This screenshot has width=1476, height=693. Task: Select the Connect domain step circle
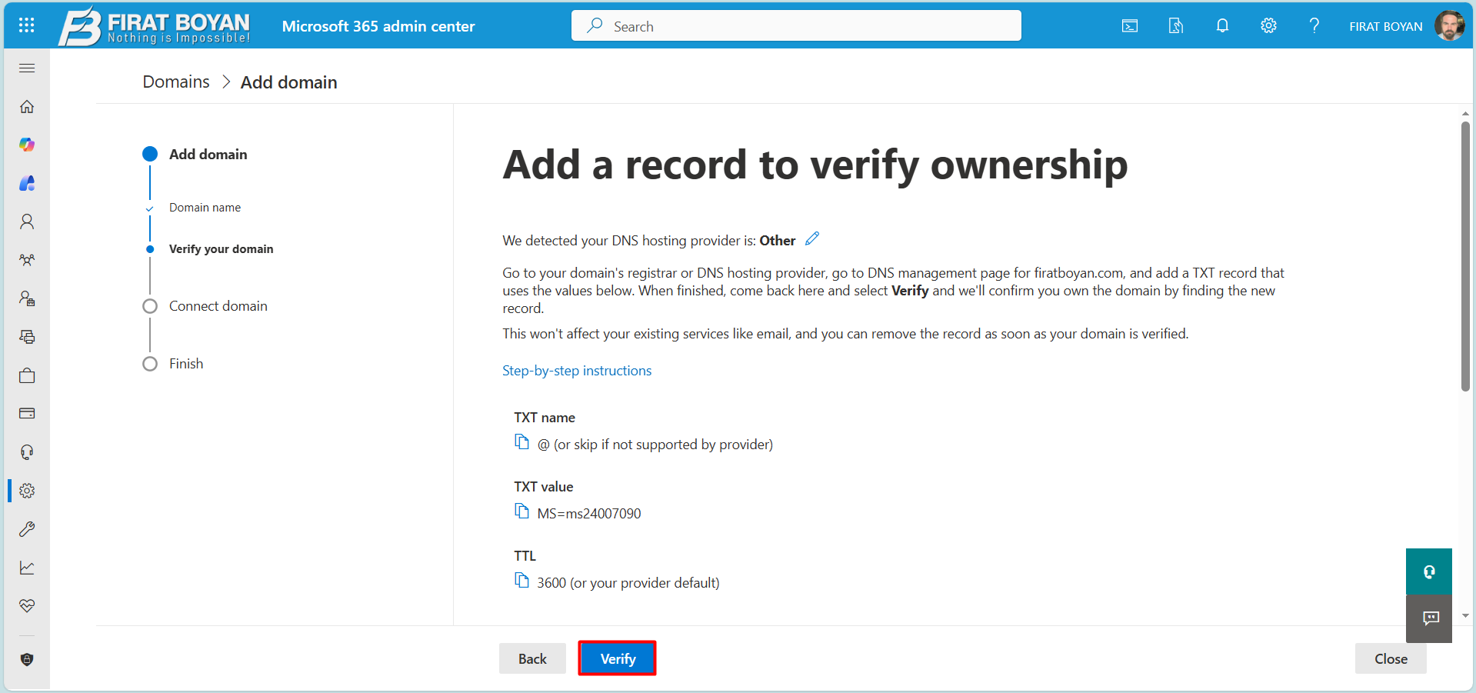[x=149, y=305]
